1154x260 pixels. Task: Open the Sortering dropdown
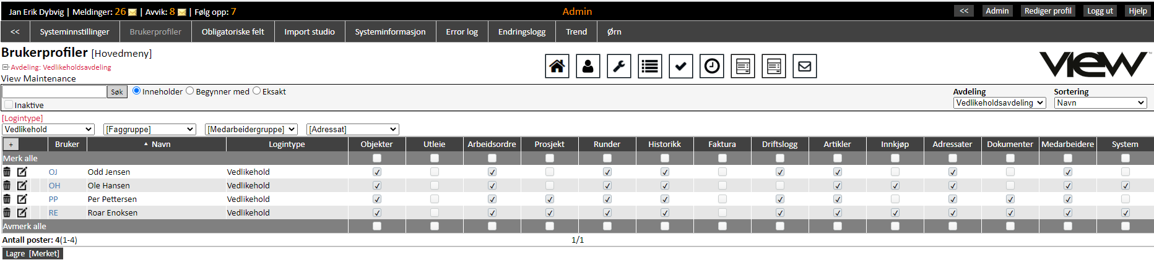click(1100, 103)
